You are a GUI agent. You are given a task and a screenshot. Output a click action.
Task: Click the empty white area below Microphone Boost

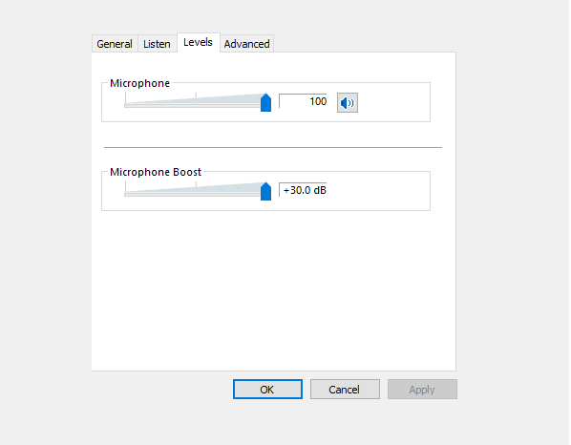point(273,291)
